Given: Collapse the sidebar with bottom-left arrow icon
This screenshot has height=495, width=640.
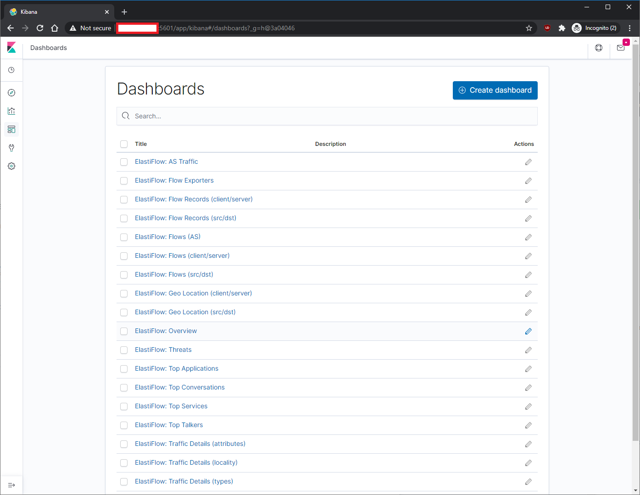Looking at the screenshot, I should 11,485.
